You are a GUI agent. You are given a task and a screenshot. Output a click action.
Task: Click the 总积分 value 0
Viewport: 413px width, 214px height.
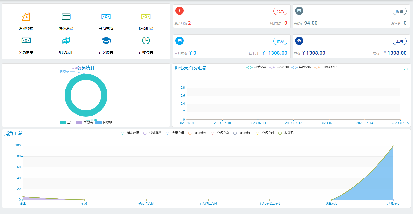(405, 23)
